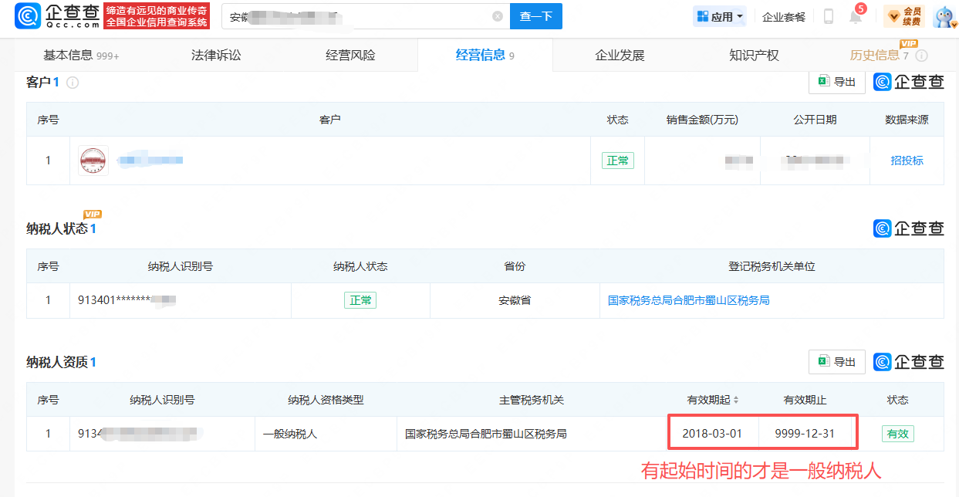Click the 查一下 search button
This screenshot has height=497, width=959.
coord(536,16)
